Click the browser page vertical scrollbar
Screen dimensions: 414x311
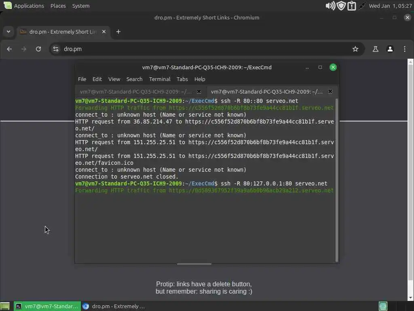[x=410, y=180]
